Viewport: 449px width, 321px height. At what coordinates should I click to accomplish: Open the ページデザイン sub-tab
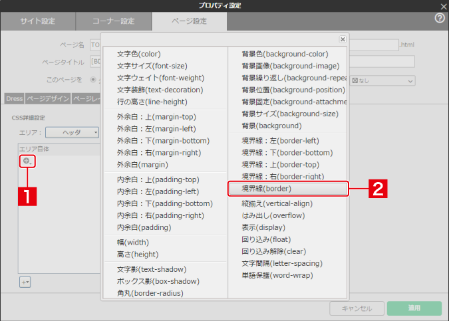(x=48, y=99)
